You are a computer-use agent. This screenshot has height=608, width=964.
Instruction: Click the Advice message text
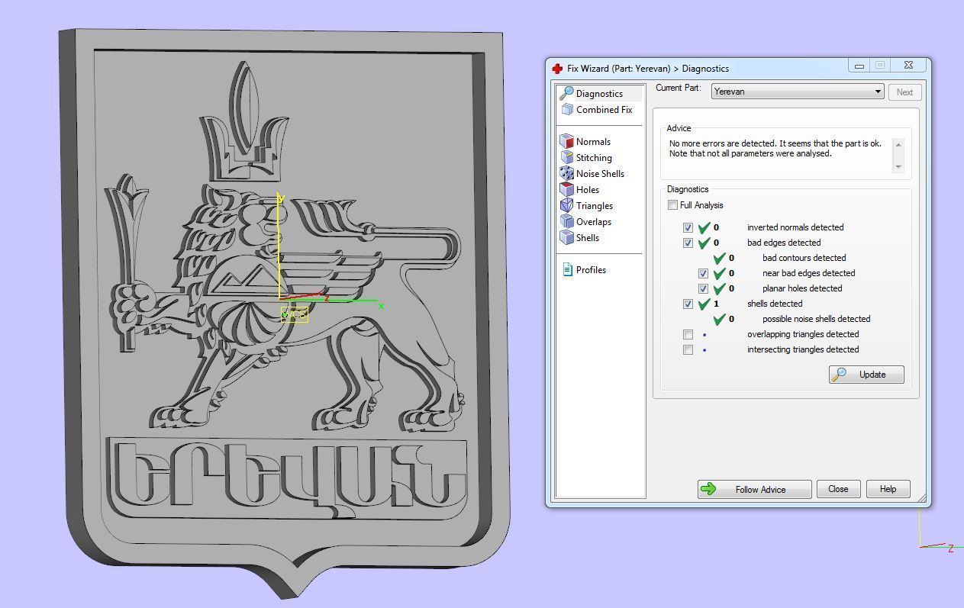pos(775,148)
